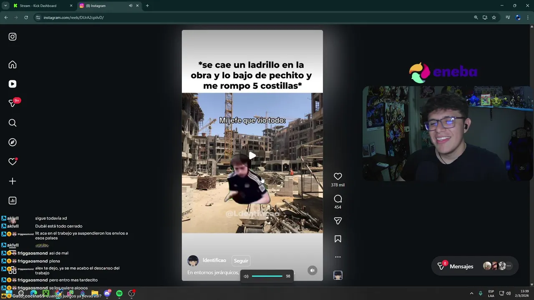This screenshot has width=534, height=300.
Task: Select the like count 378 mil
Action: (x=338, y=185)
